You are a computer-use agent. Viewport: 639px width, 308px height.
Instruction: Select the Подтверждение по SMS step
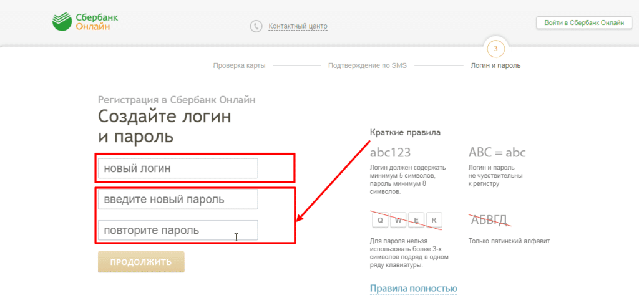click(x=368, y=65)
